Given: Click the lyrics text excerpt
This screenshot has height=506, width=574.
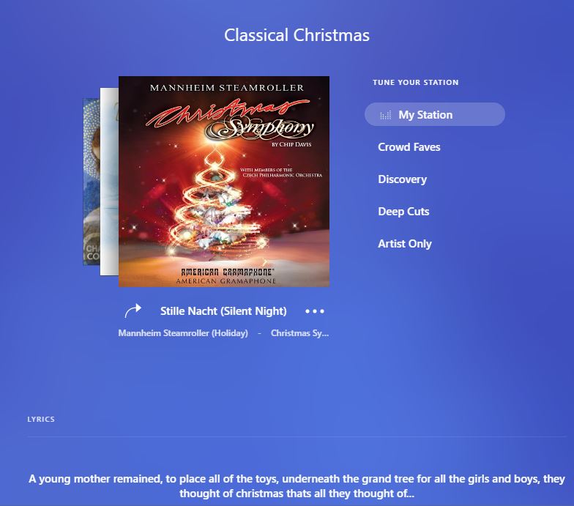Looking at the screenshot, I should click(x=297, y=486).
